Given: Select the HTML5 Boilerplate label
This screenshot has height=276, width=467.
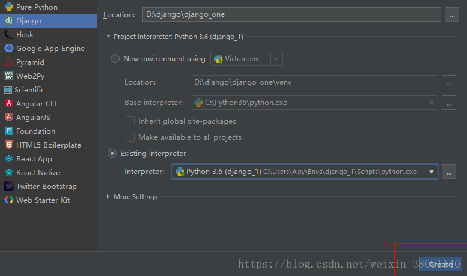Looking at the screenshot, I should [49, 145].
